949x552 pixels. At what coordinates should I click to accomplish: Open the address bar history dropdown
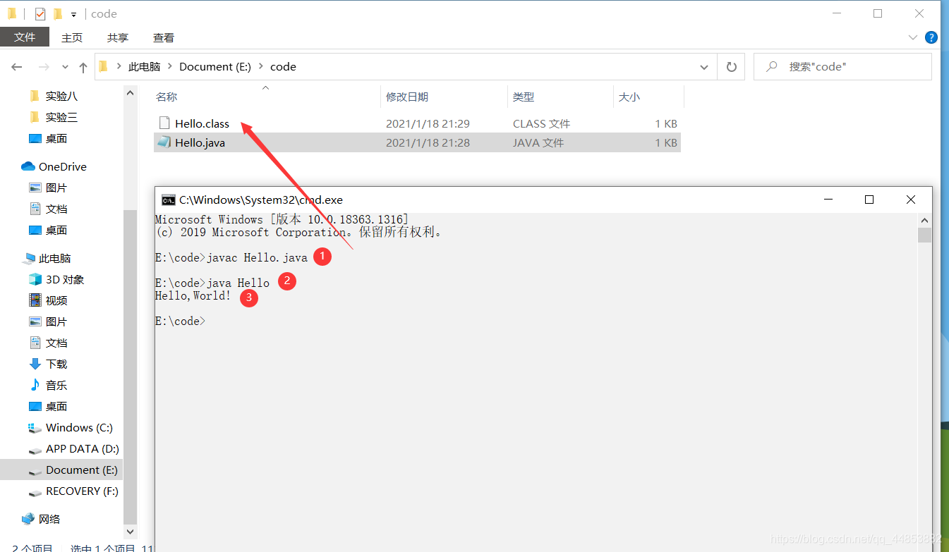(x=703, y=67)
